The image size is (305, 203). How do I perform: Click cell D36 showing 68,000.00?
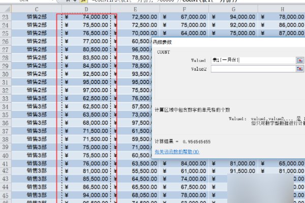click(86, 123)
